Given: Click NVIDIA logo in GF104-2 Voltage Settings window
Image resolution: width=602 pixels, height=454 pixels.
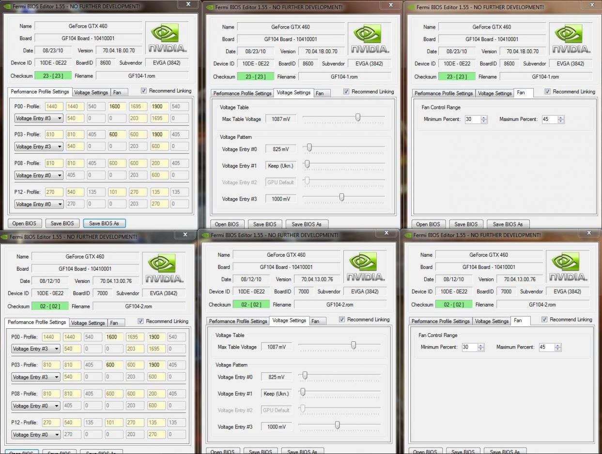Looking at the screenshot, I should pos(367,266).
